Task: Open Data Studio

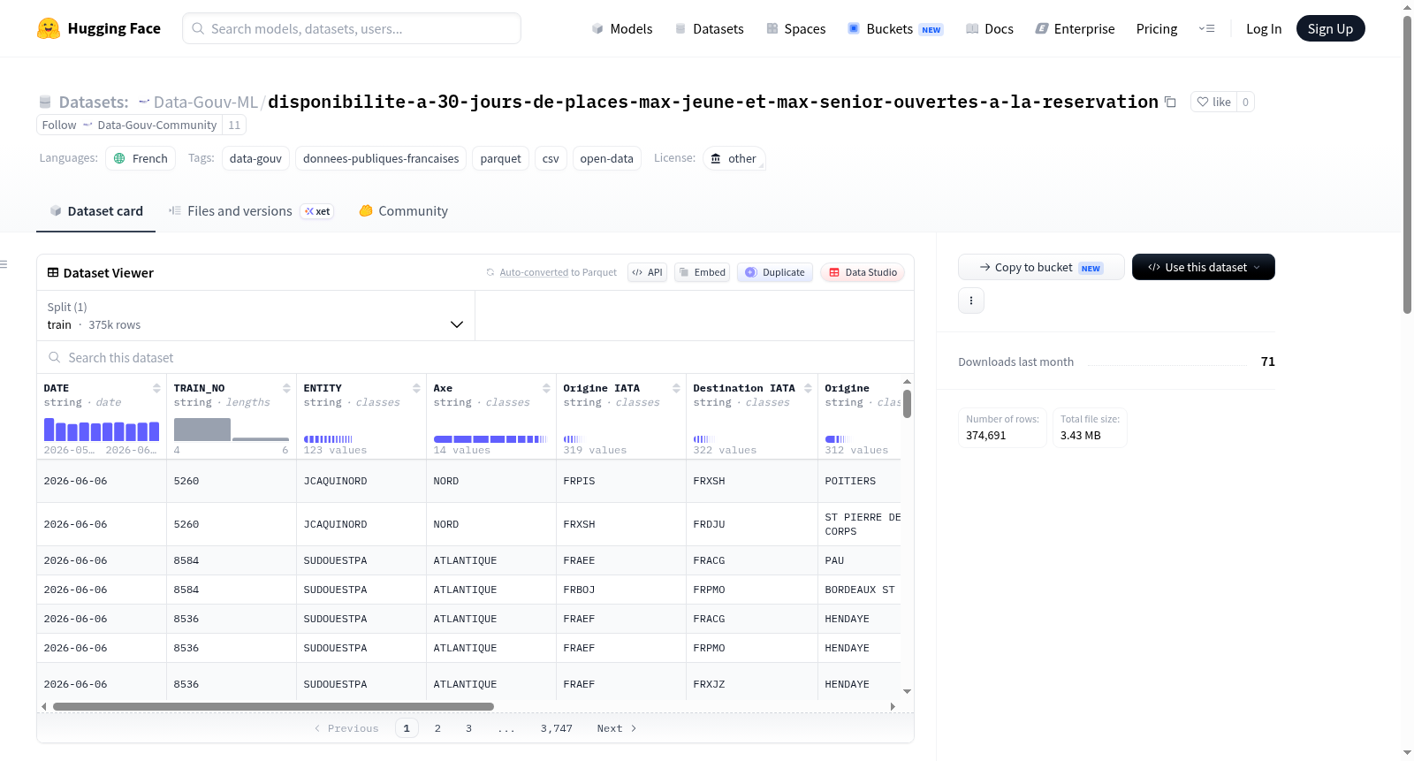Action: click(x=863, y=272)
